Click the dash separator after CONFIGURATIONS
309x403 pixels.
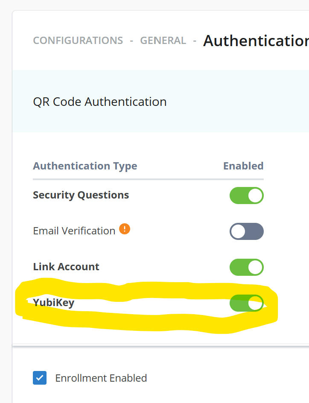pyautogui.click(x=131, y=41)
